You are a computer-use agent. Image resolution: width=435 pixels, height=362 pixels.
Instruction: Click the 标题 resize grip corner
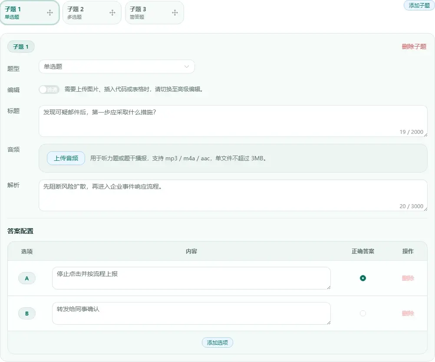[425, 135]
